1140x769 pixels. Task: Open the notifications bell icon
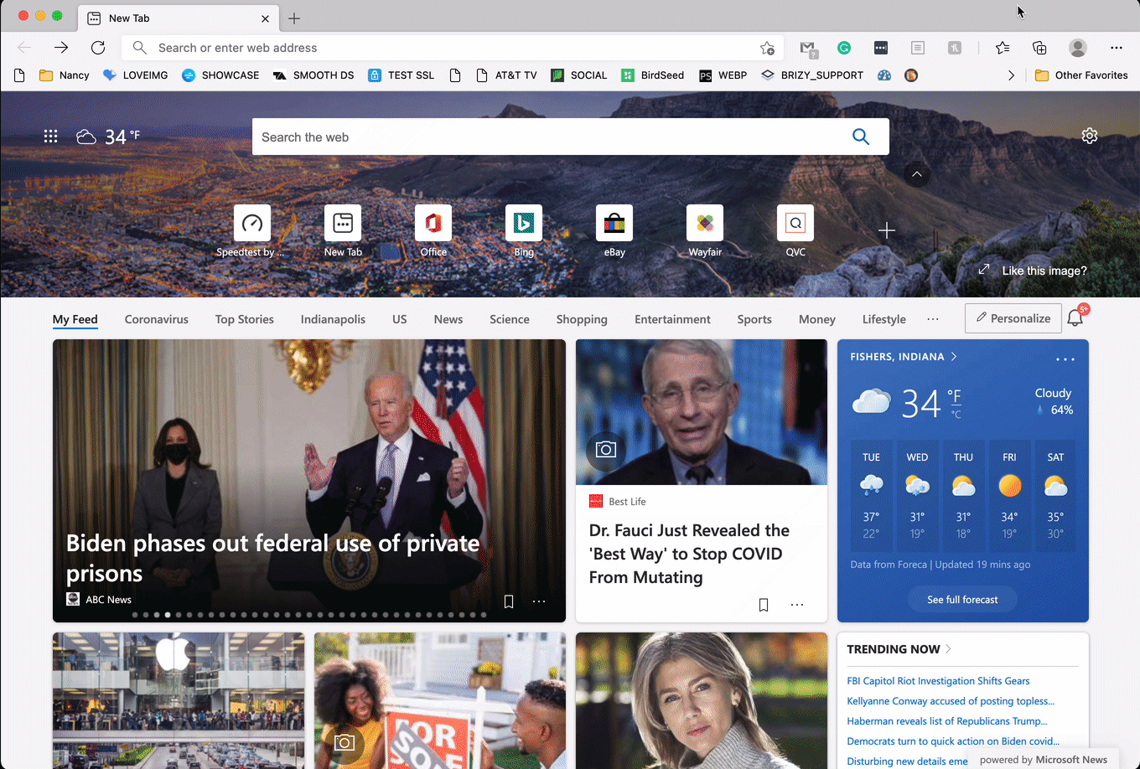coord(1075,318)
